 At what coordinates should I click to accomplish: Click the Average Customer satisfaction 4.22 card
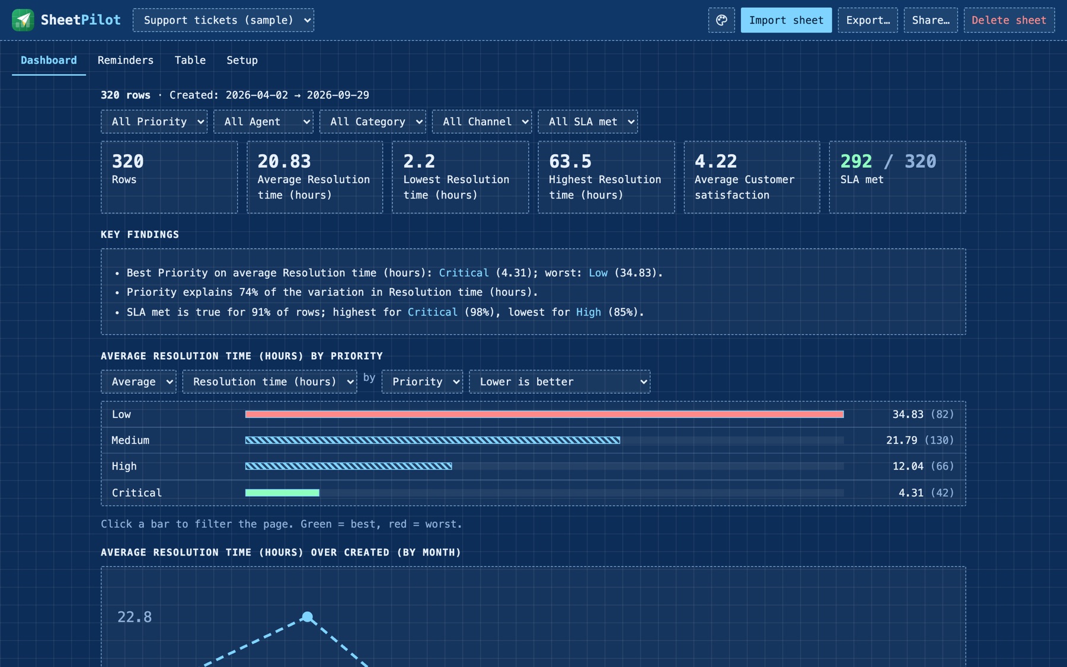pos(752,177)
